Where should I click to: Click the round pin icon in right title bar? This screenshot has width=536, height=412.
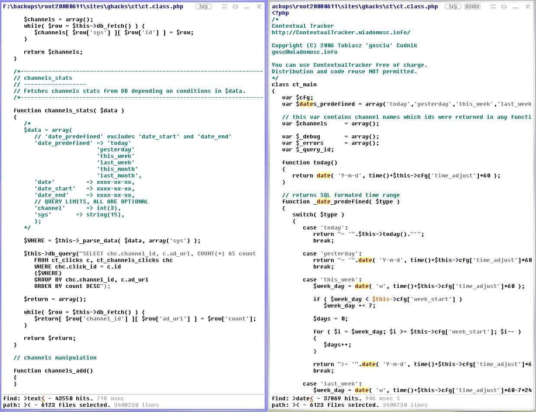(504, 7)
